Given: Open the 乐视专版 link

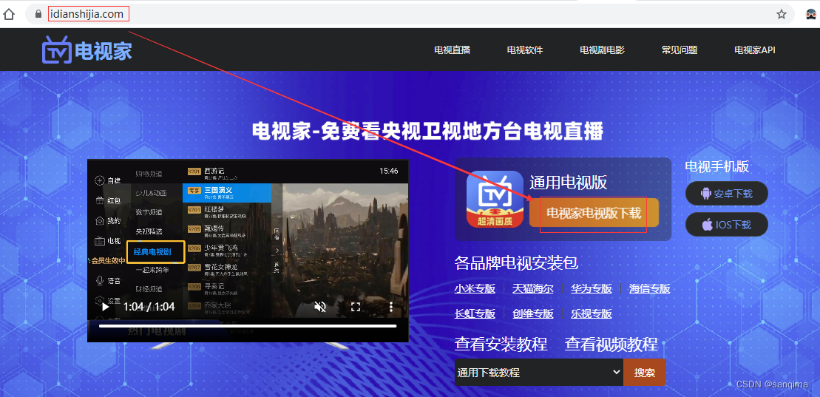Looking at the screenshot, I should coord(592,314).
